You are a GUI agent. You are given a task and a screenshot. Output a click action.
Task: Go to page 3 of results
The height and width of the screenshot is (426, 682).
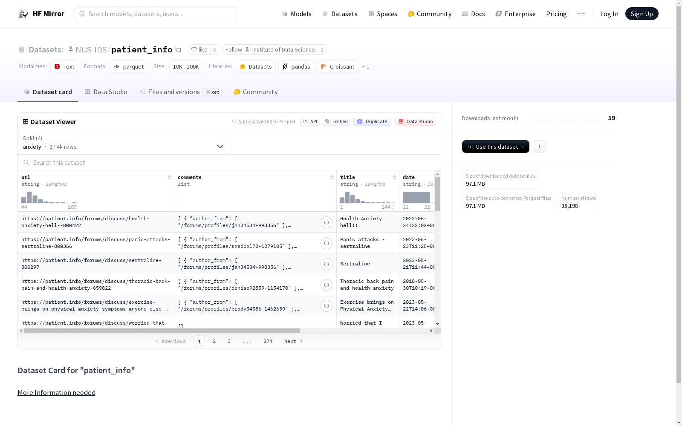pyautogui.click(x=229, y=341)
